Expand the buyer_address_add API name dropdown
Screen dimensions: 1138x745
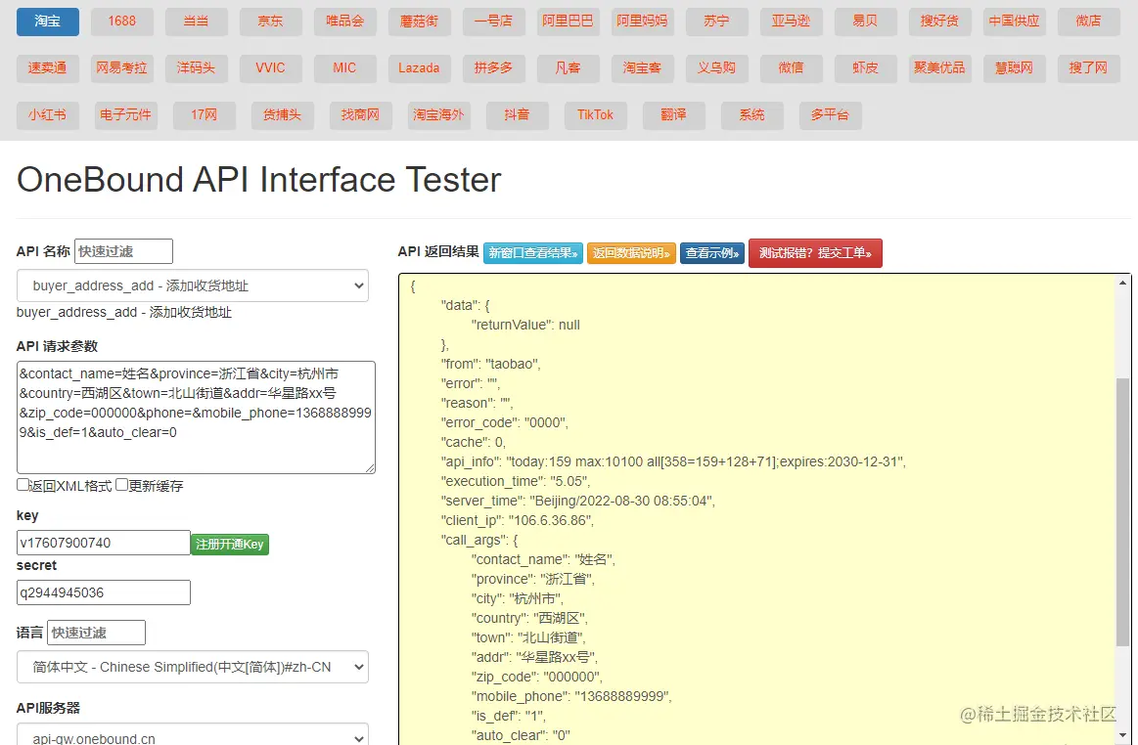[193, 285]
